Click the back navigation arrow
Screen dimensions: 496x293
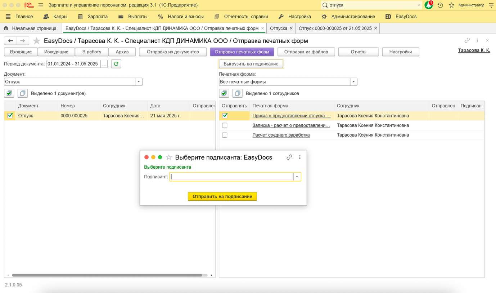coord(10,41)
